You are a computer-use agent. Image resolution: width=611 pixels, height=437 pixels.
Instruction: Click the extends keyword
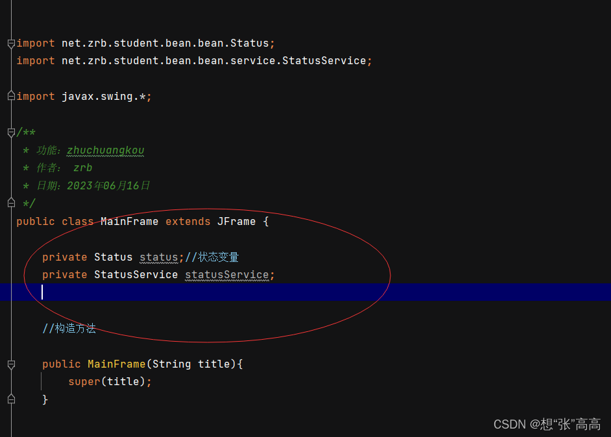[x=188, y=222]
